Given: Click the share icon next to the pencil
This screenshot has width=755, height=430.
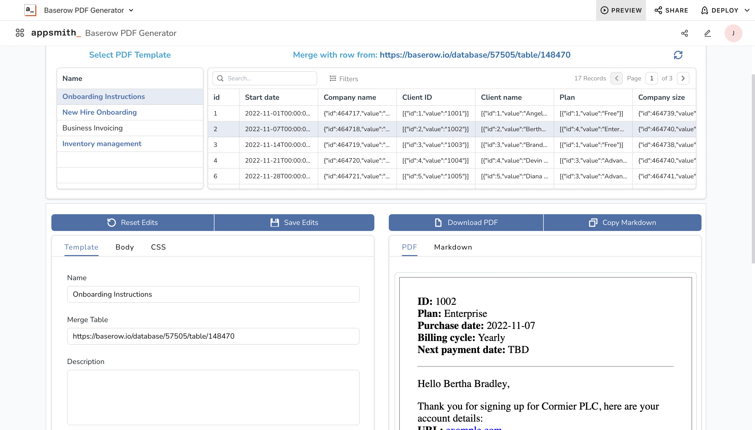Looking at the screenshot, I should (685, 33).
